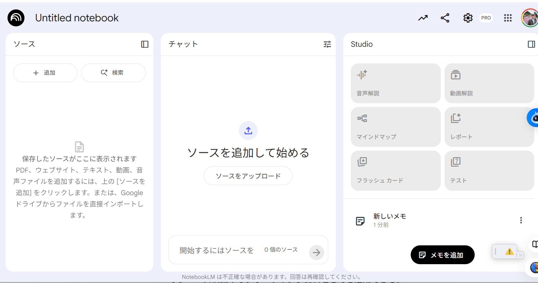Click the ソースをアップロード button

[x=248, y=176]
